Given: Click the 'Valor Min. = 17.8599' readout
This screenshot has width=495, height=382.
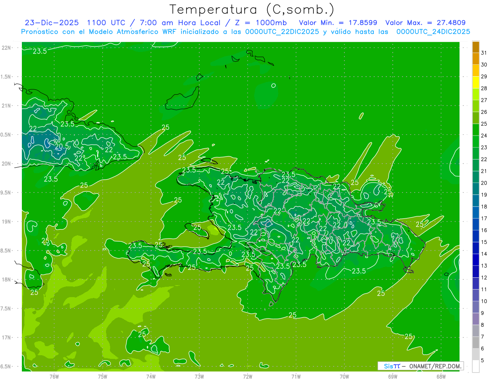Looking at the screenshot, I should coord(338,23).
